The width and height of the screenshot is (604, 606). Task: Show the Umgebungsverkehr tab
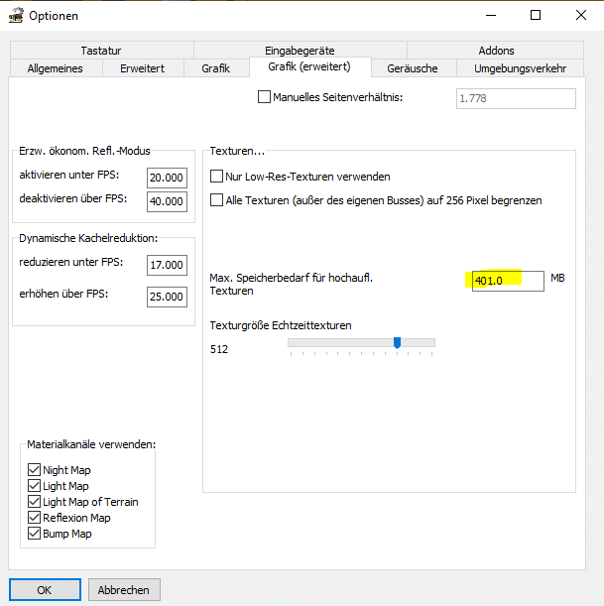pyautogui.click(x=520, y=68)
